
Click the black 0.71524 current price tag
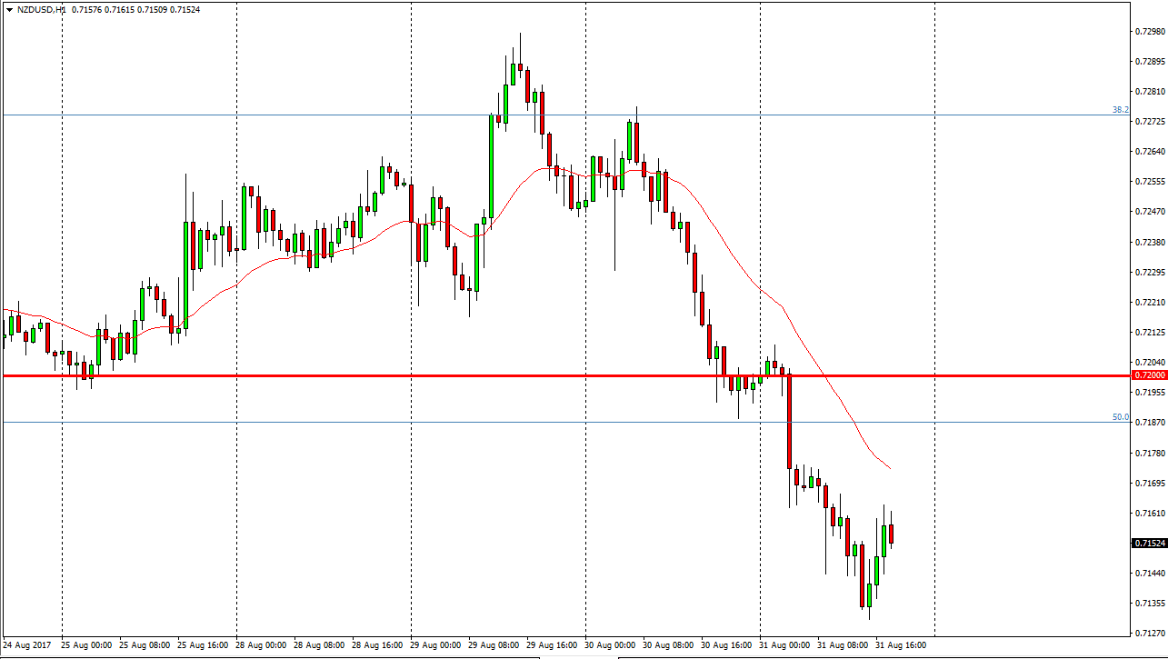pyautogui.click(x=1148, y=544)
